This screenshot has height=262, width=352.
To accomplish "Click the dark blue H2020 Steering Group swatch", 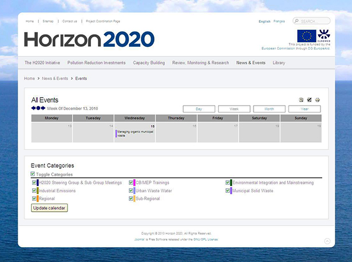I will 38,183.
